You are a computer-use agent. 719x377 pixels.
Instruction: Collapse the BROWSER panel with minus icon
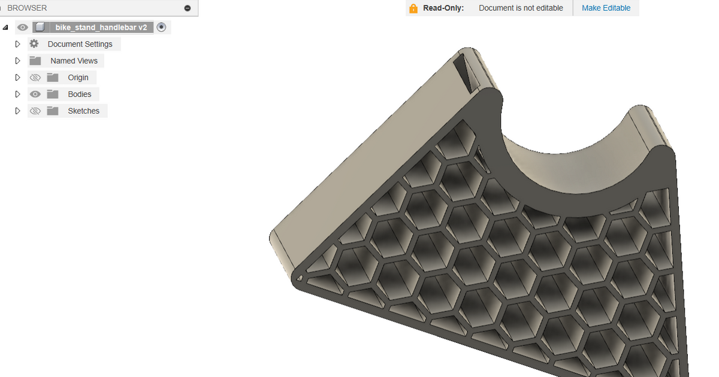tap(188, 8)
